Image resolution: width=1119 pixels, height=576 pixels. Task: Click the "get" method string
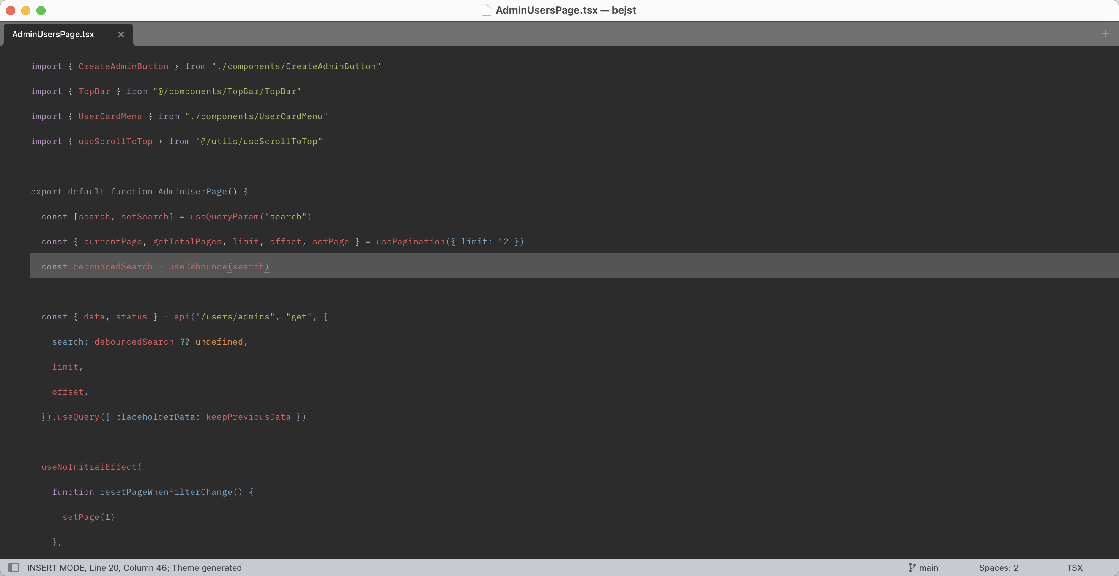click(x=299, y=317)
